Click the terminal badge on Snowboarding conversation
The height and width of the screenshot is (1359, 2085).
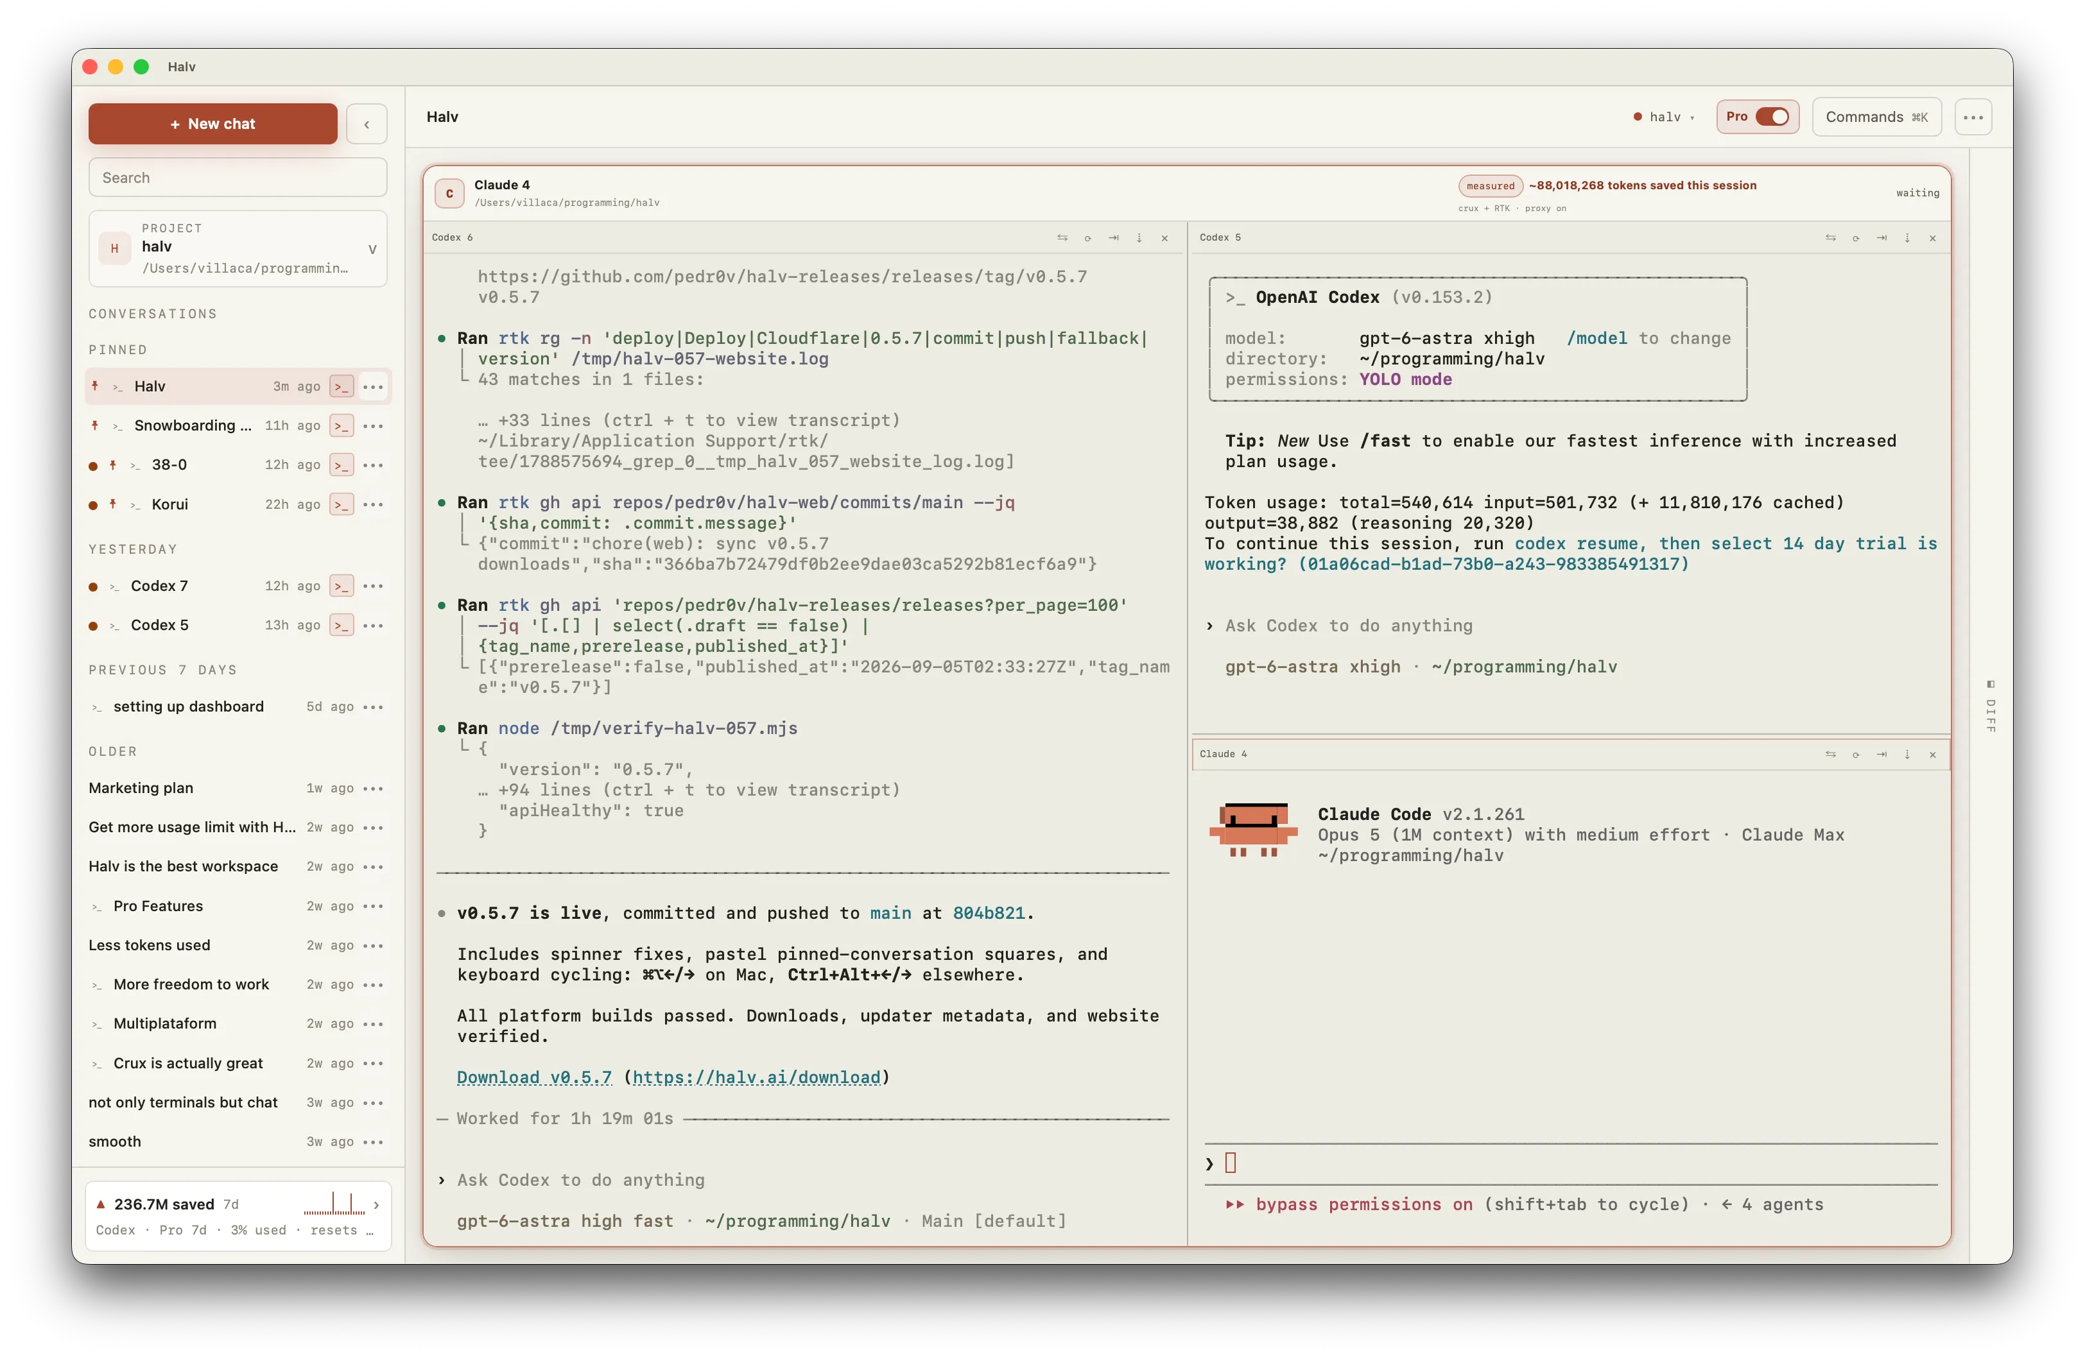[x=342, y=425]
